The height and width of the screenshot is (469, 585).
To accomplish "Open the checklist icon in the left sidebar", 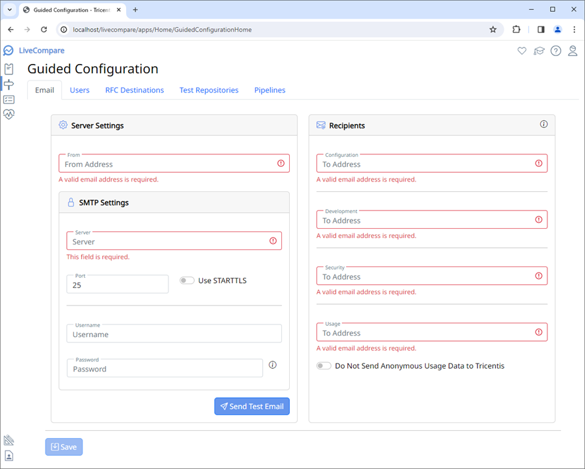I will pos(9,99).
